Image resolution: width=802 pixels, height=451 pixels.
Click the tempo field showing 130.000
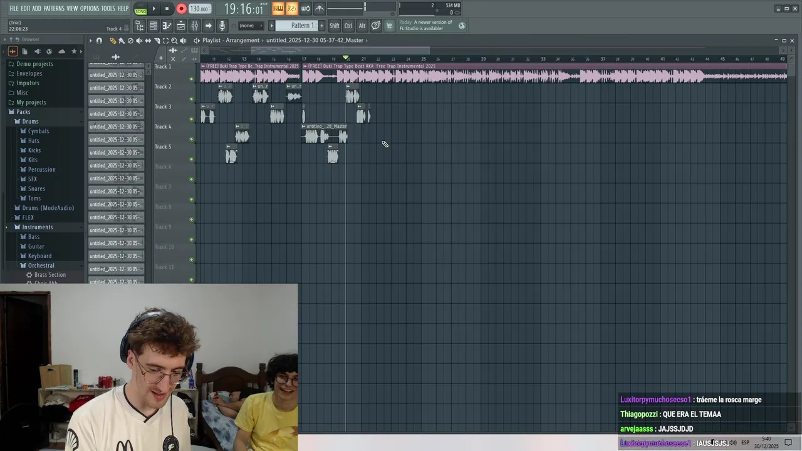click(x=199, y=9)
